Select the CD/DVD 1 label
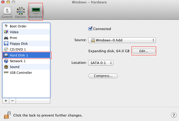 tap(18, 49)
